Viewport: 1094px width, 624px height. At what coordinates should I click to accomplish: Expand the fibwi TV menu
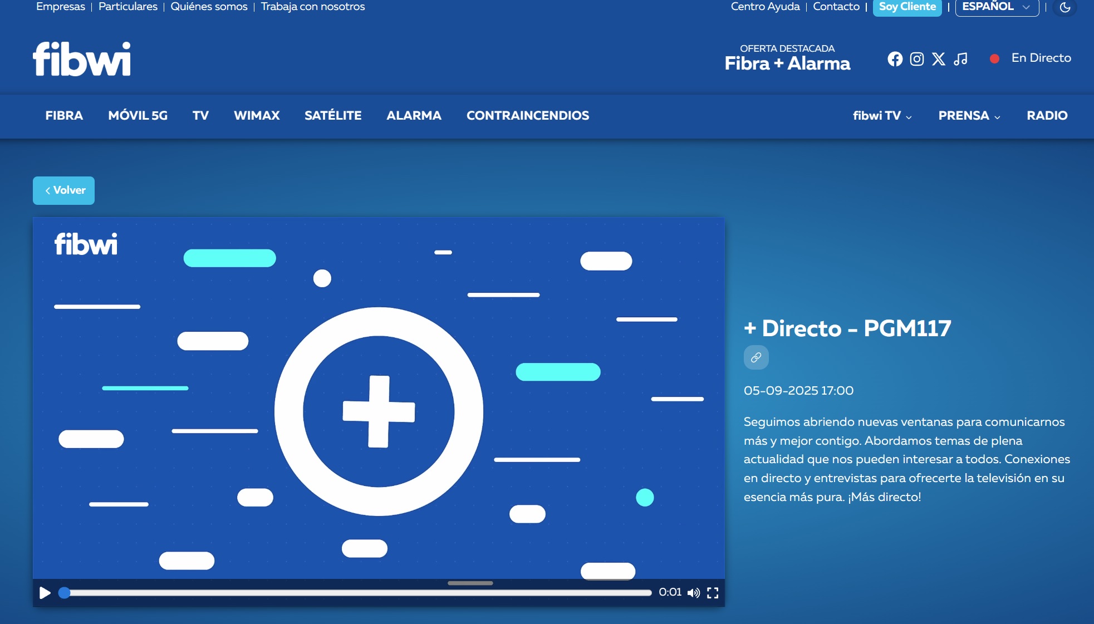point(882,116)
